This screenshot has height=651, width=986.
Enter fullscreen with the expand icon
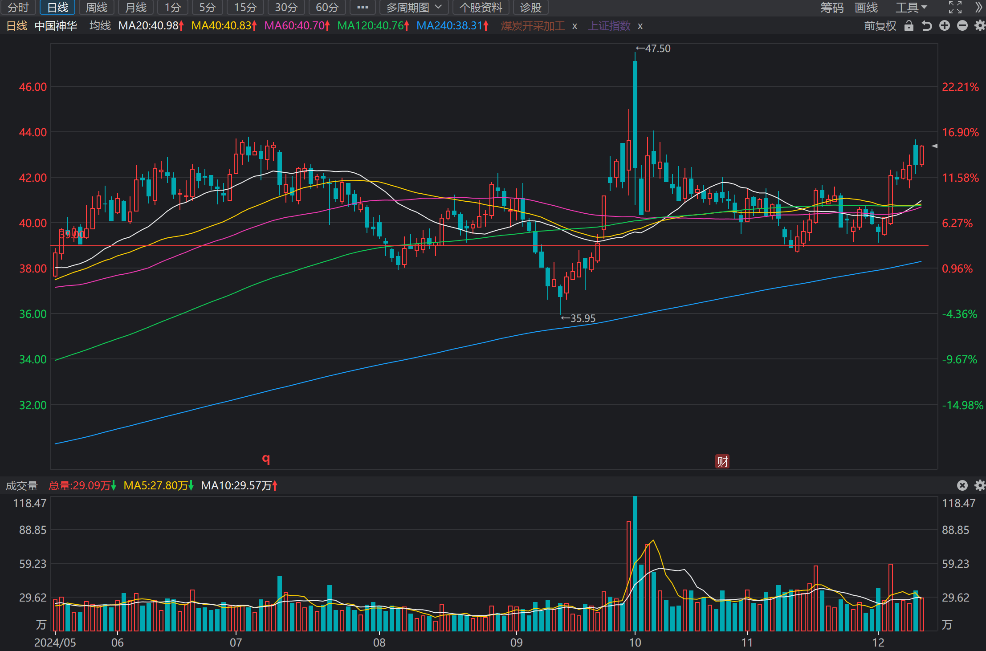click(955, 7)
